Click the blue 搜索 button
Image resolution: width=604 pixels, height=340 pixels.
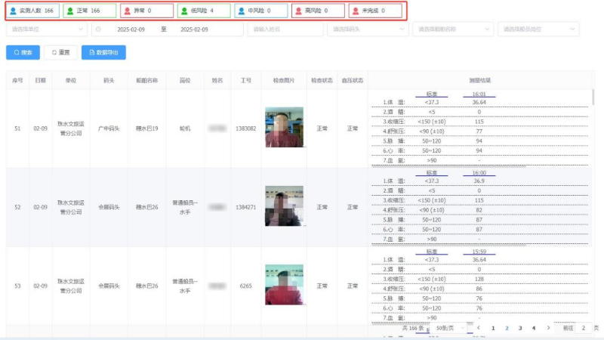point(23,53)
